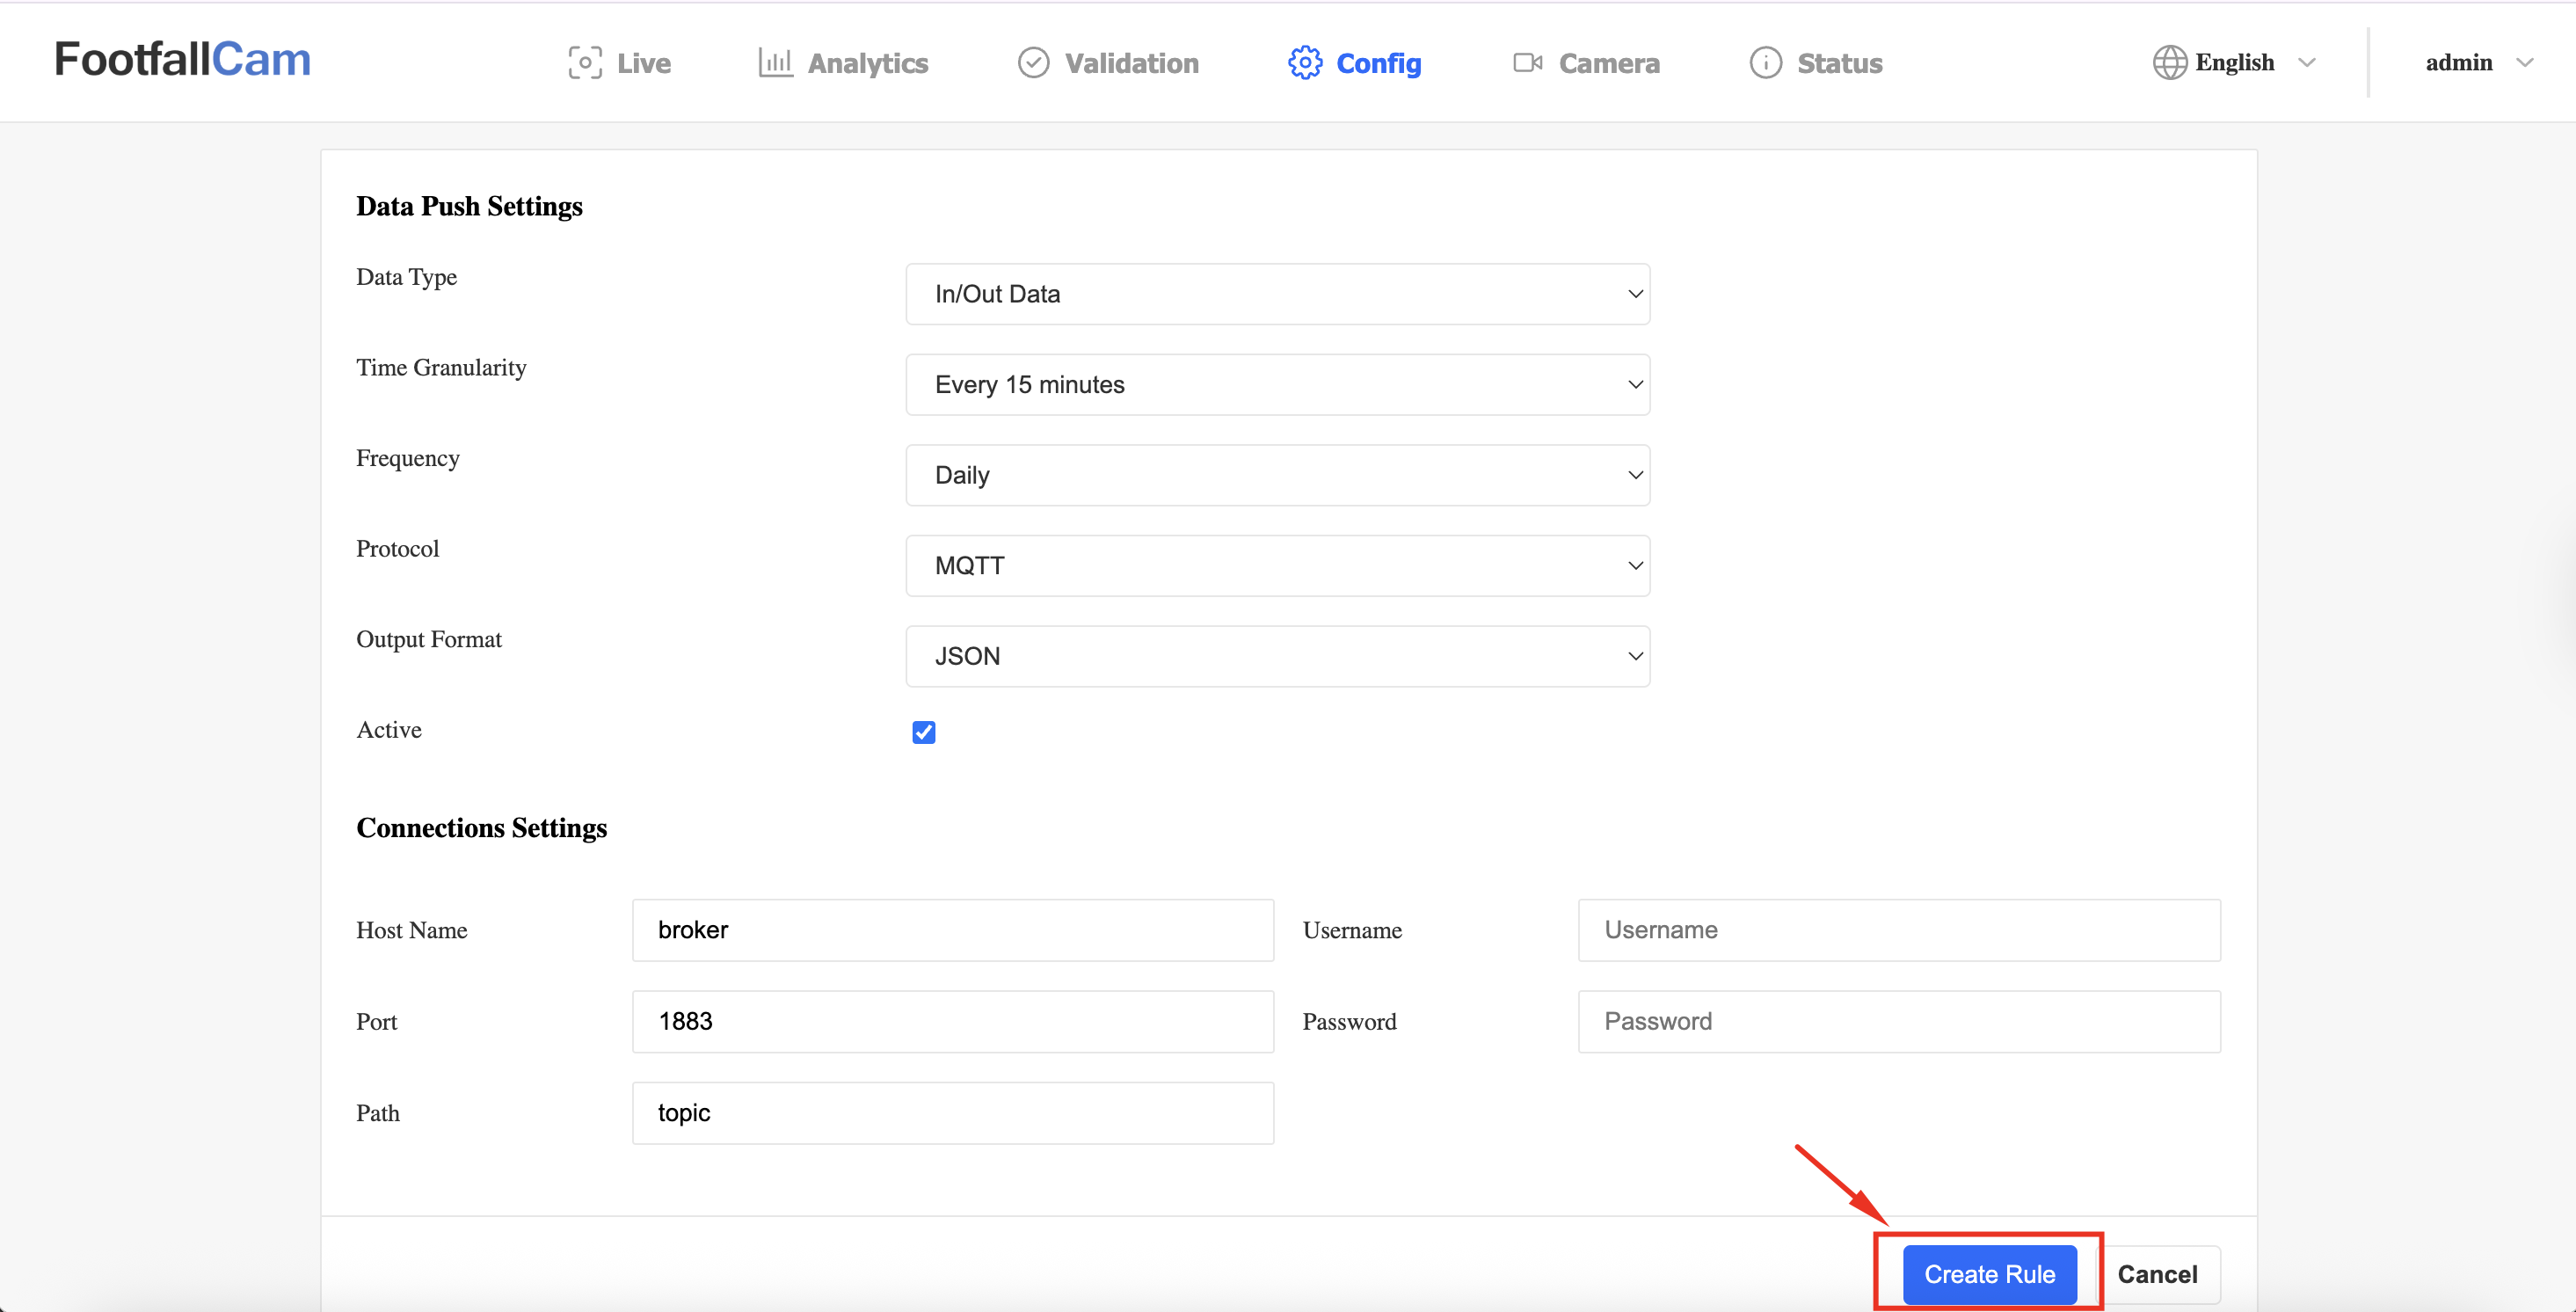
Task: Switch to the Analytics tab
Action: click(x=867, y=63)
